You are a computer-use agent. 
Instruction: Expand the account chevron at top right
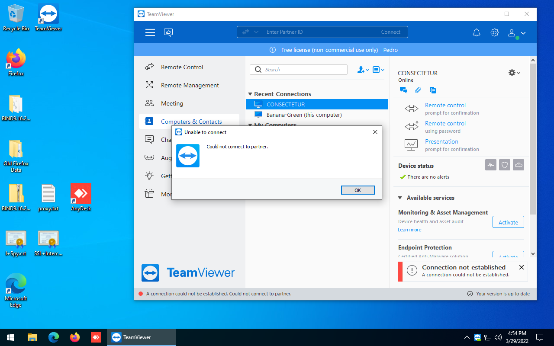tap(523, 32)
